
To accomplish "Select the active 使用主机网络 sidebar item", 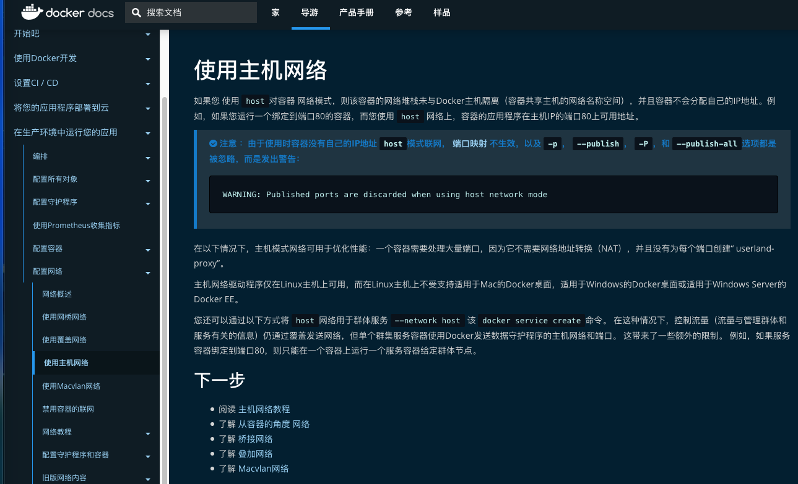I will (96, 363).
